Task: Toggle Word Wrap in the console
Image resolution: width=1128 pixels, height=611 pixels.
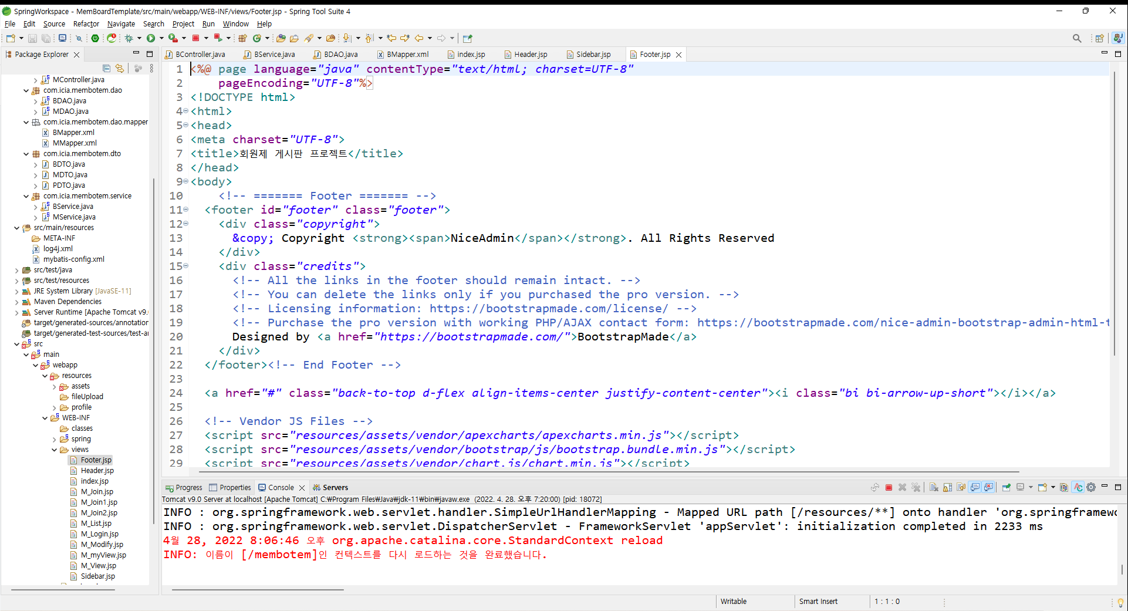Action: point(961,487)
